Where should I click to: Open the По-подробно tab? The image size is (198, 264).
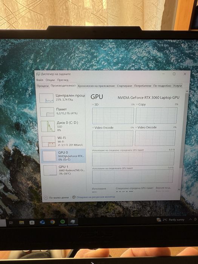[162, 86]
